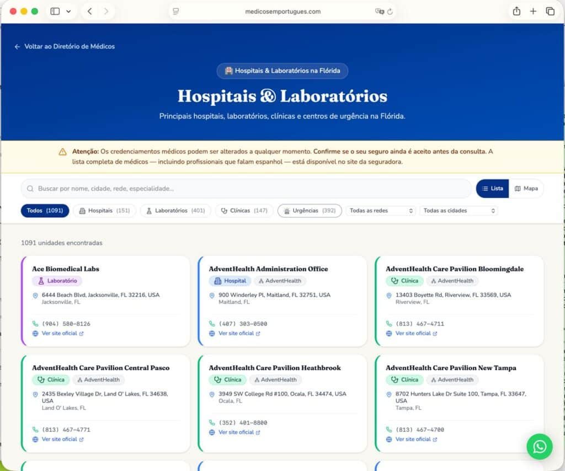The height and width of the screenshot is (471, 565).
Task: Open the Todas as redes dropdown
Action: (381, 211)
